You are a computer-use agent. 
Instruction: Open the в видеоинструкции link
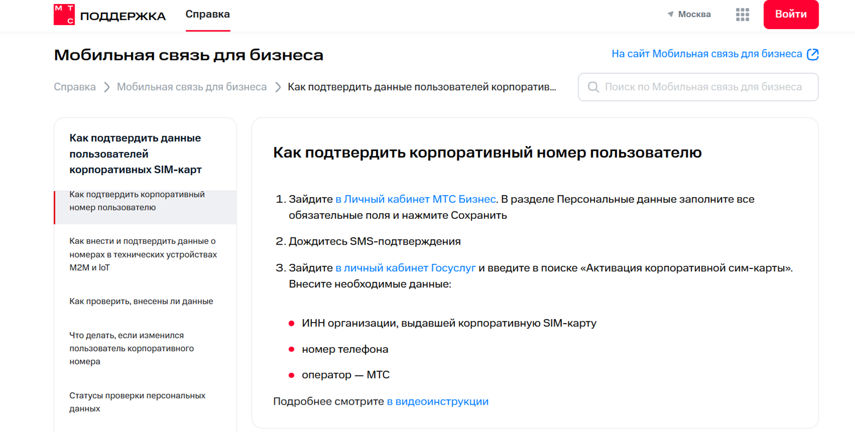(x=438, y=401)
